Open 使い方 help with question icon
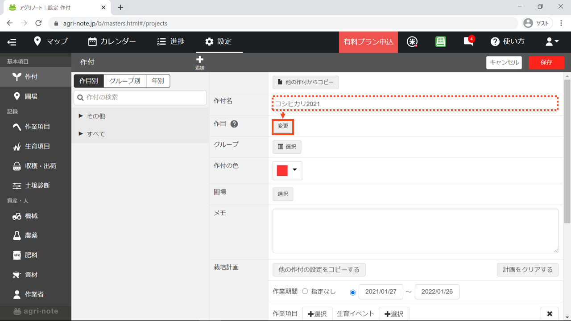 tap(508, 41)
